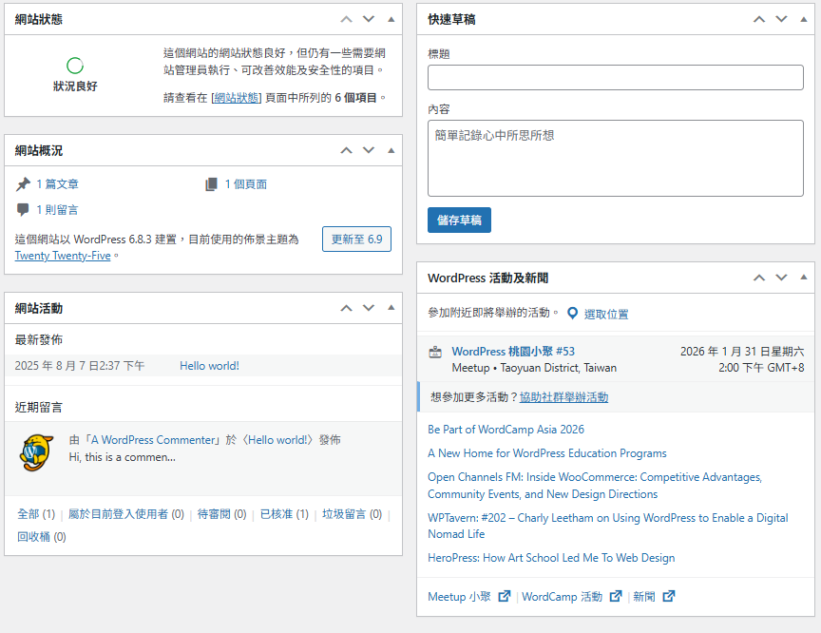Click the external link icon after 新聞

coord(669,596)
